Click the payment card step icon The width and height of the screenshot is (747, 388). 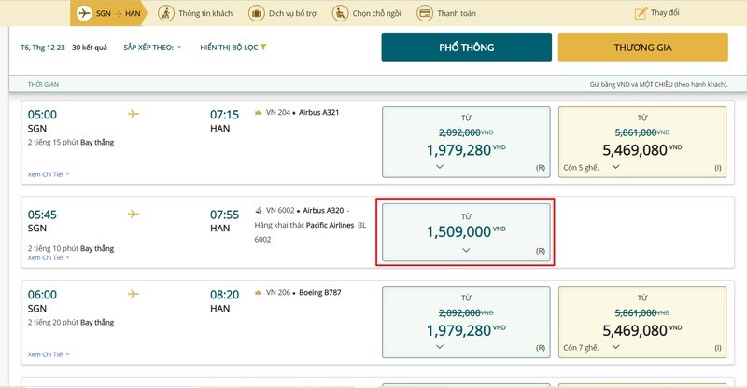[424, 13]
